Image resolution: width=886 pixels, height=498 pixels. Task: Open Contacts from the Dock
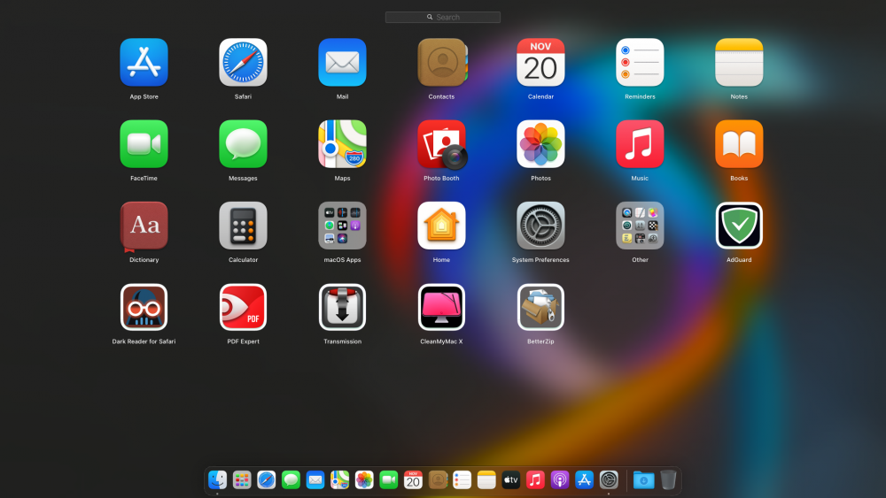tap(438, 480)
